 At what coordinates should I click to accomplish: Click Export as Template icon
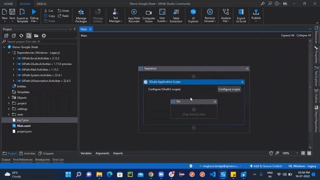point(22,12)
